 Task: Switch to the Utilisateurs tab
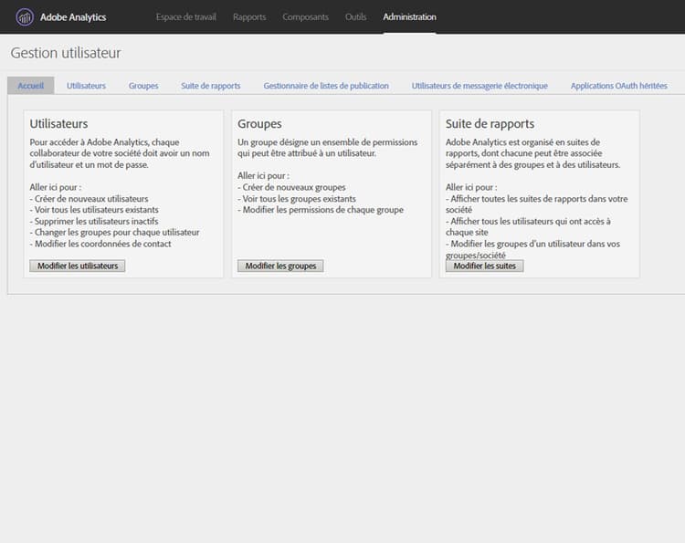86,86
